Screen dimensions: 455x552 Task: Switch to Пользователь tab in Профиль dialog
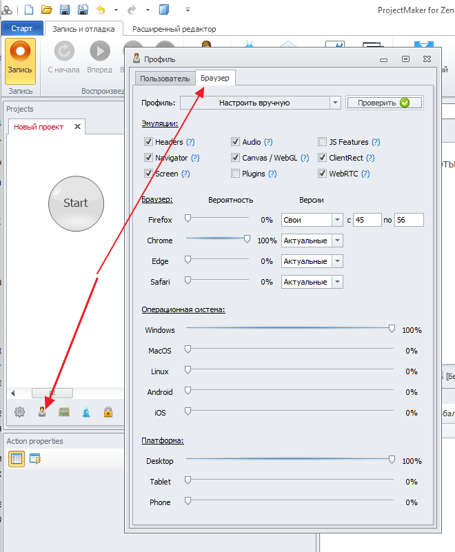pyautogui.click(x=165, y=79)
